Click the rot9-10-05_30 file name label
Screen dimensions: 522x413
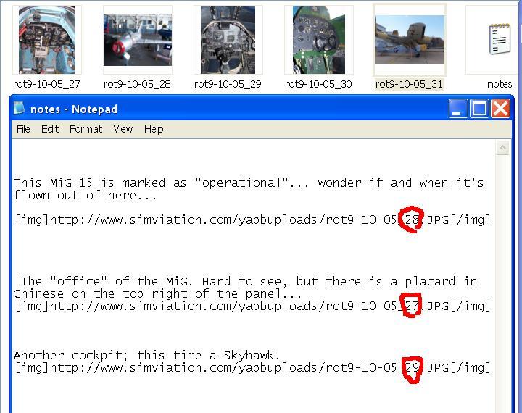coord(318,84)
